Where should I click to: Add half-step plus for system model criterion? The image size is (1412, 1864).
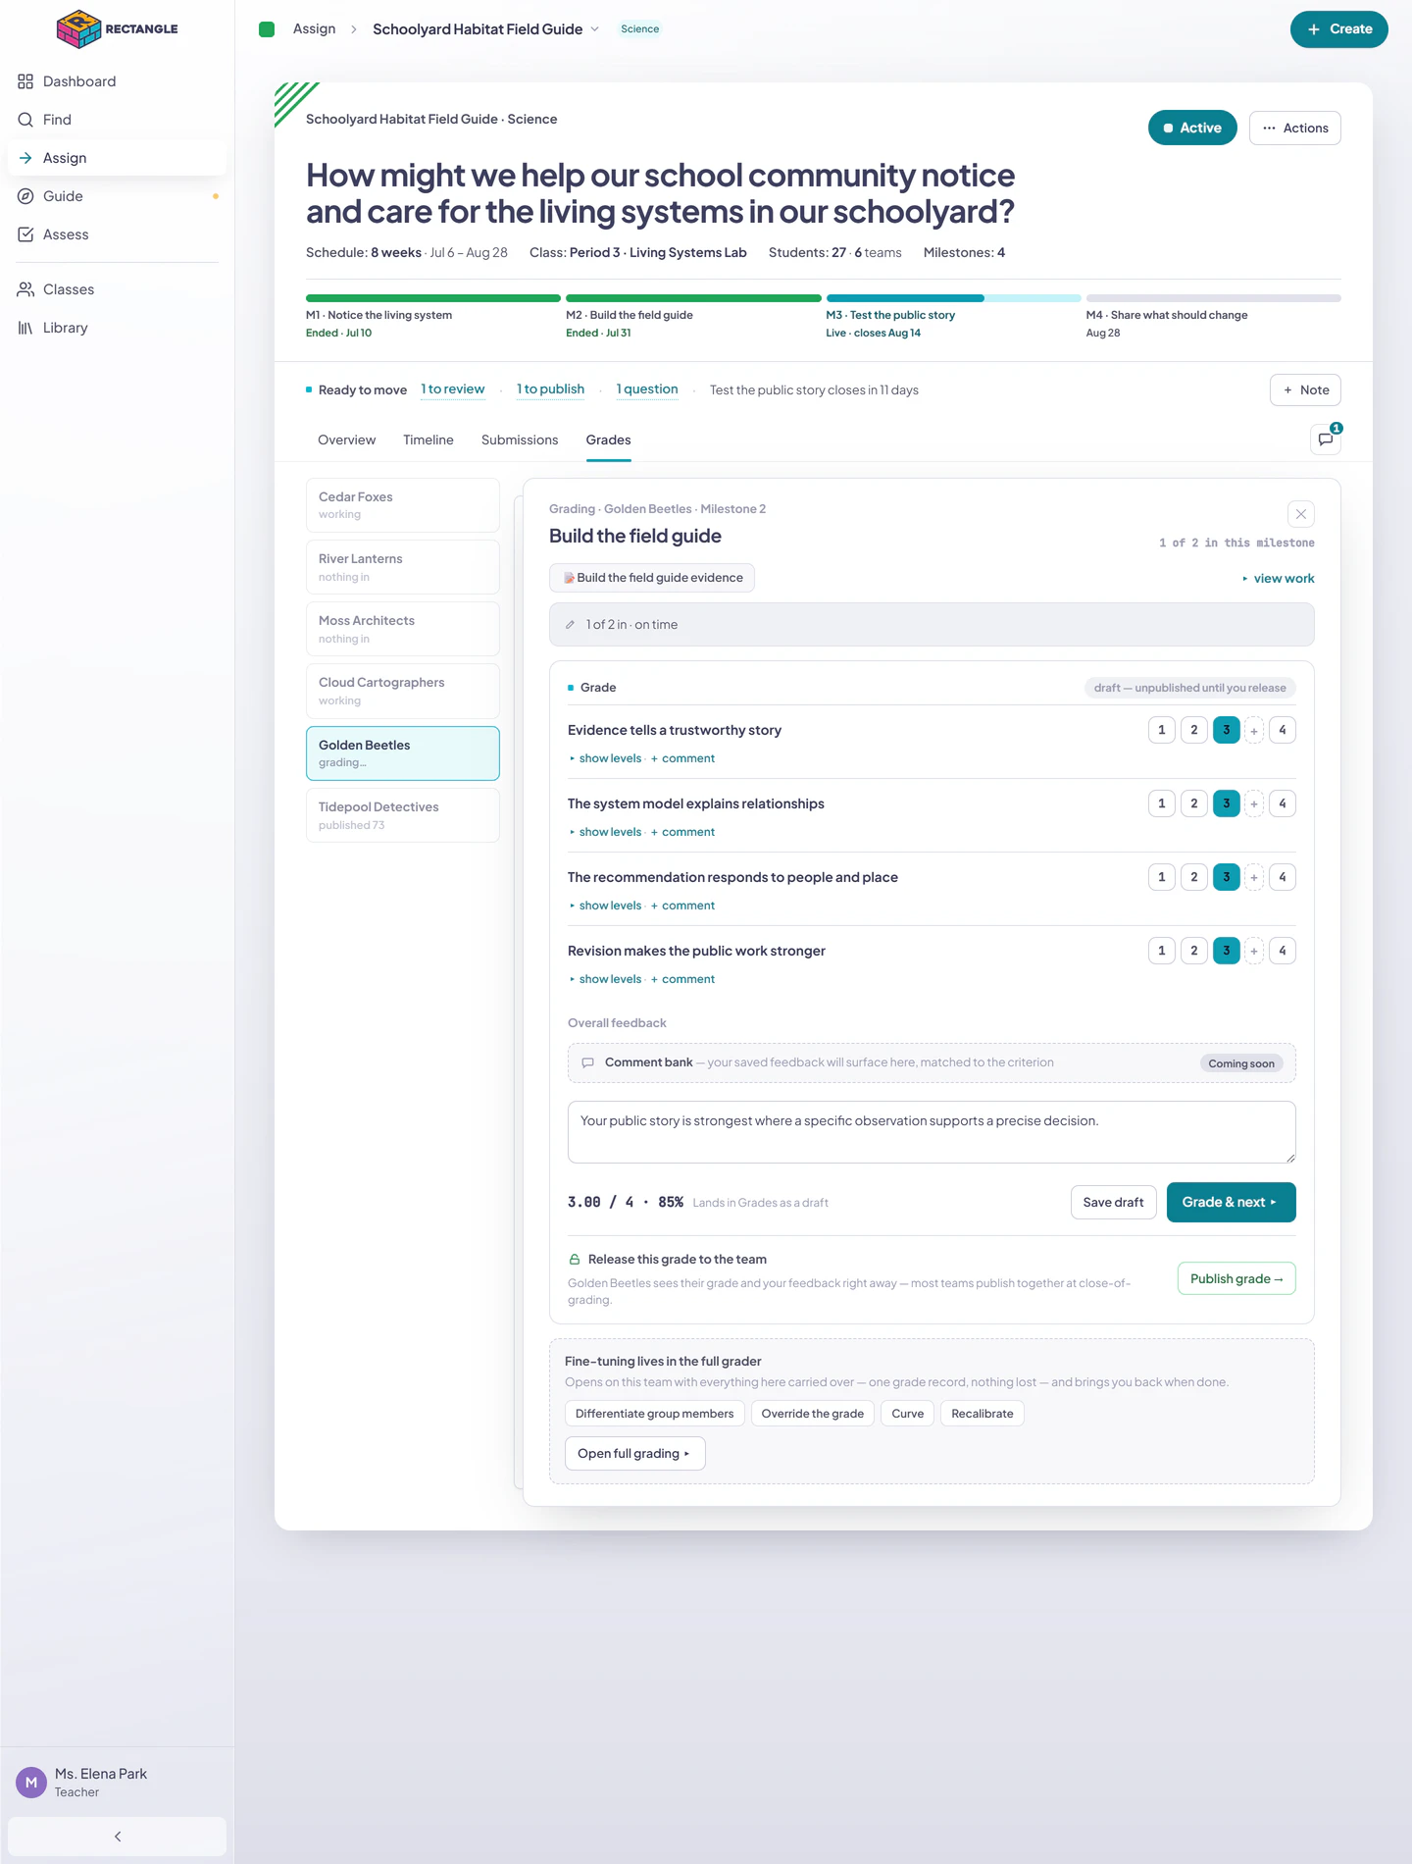(x=1254, y=804)
